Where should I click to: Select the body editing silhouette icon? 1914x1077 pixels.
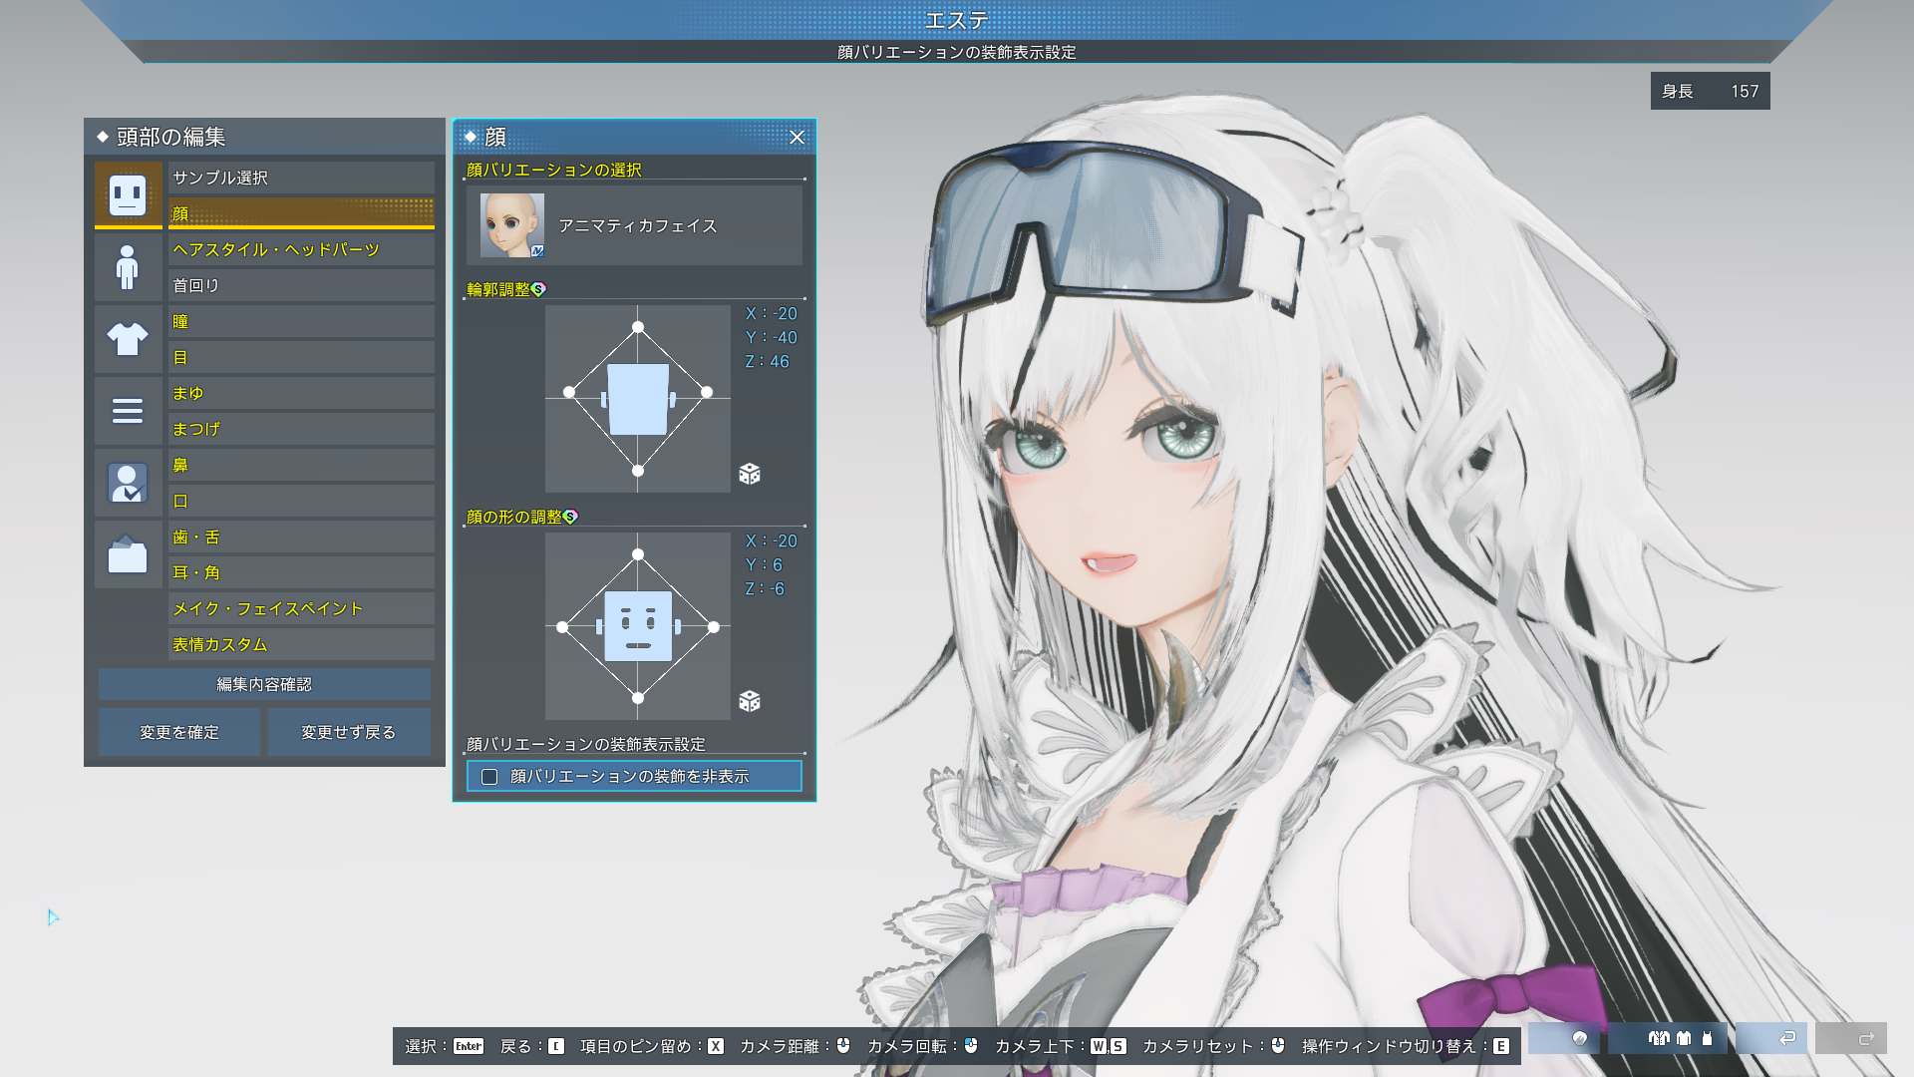[x=128, y=267]
